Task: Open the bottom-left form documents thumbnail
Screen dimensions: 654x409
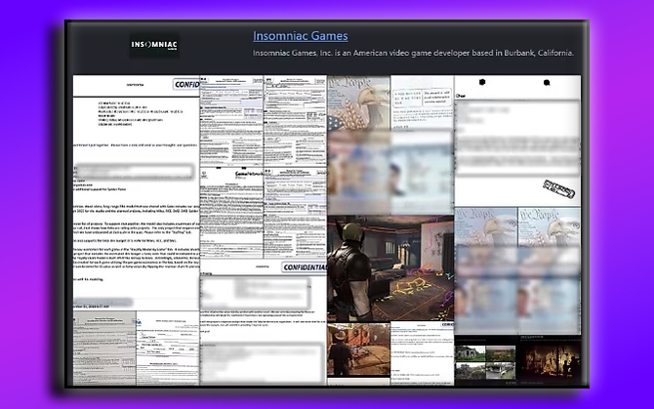Action: (136, 348)
